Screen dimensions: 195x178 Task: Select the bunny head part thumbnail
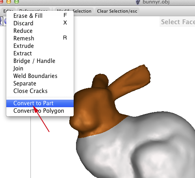click(1, 21)
